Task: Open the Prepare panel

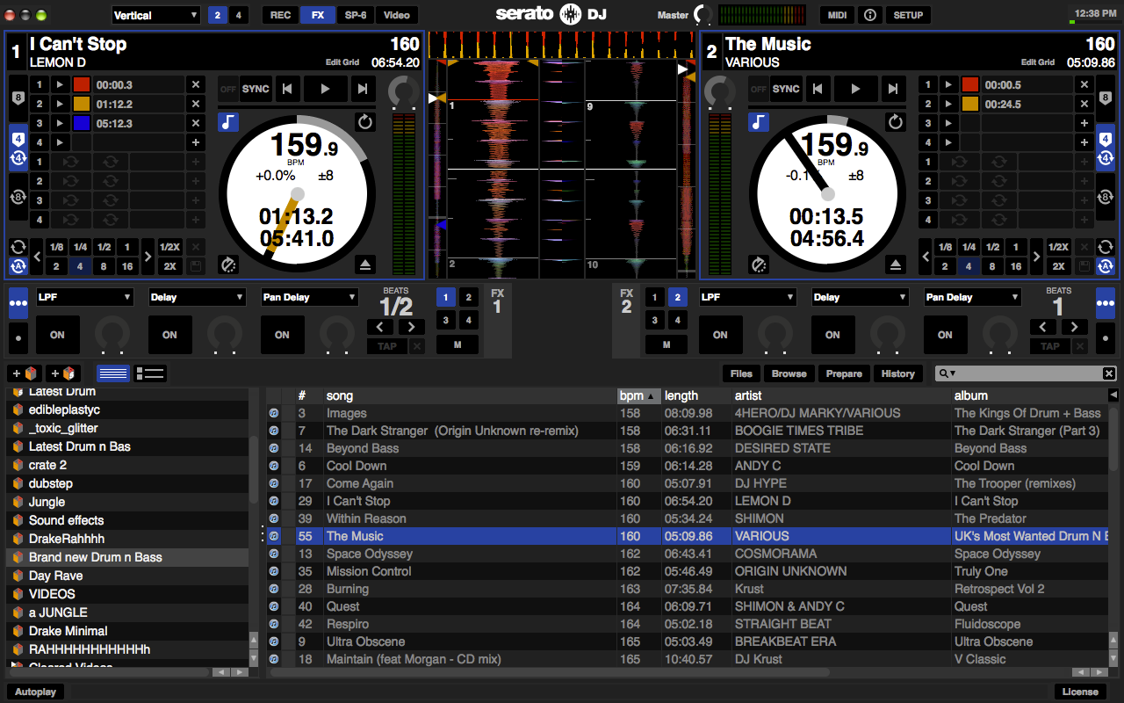Action: (844, 373)
